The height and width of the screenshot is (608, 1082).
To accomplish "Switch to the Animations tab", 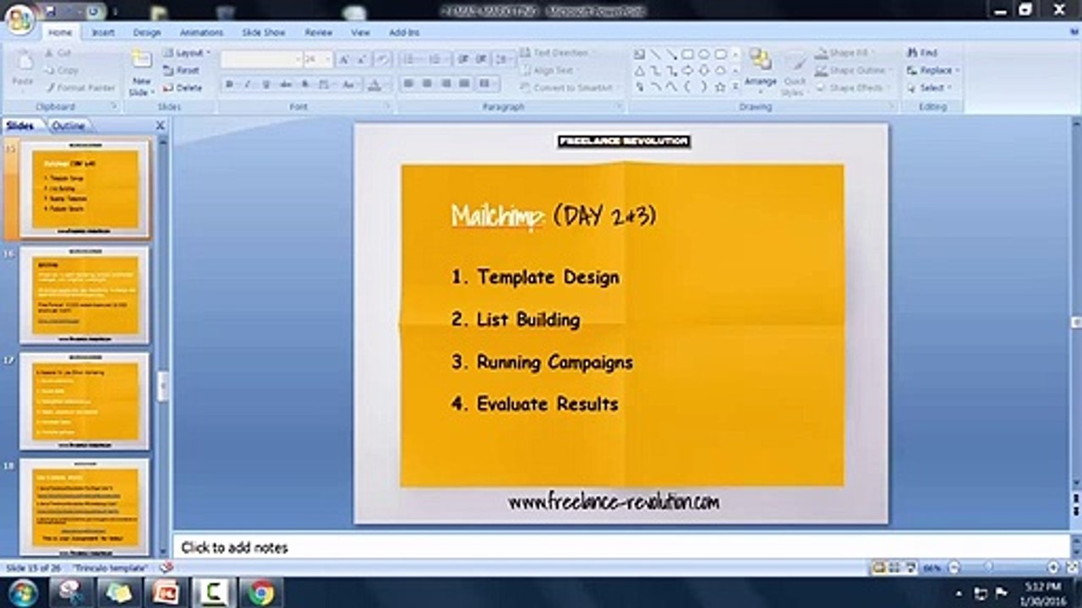I will pos(201,32).
